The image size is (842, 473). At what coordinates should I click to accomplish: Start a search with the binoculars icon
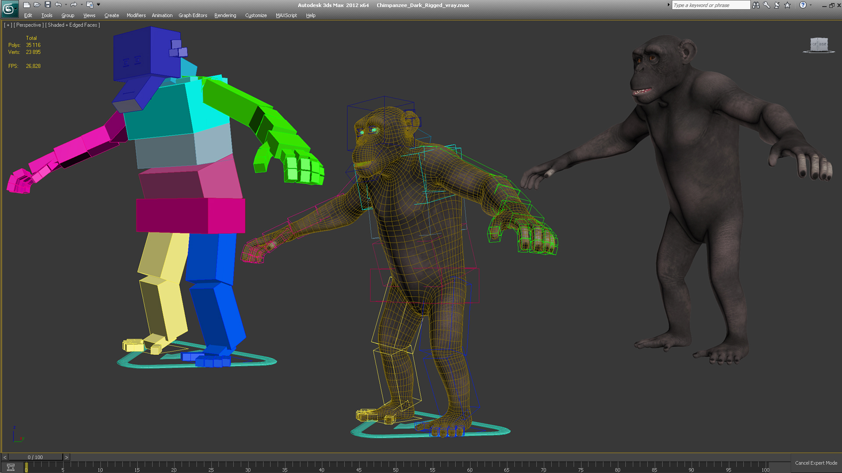[756, 5]
